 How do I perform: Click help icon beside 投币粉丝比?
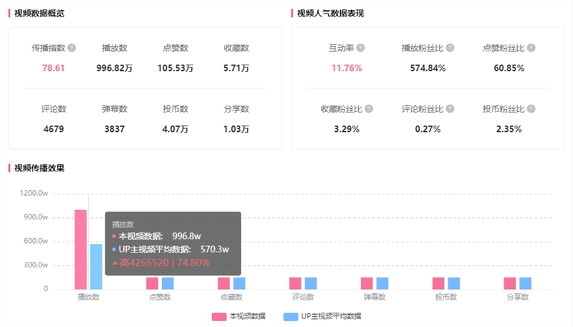tap(531, 108)
